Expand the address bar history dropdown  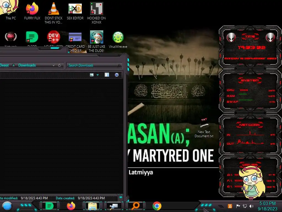pyautogui.click(x=53, y=65)
